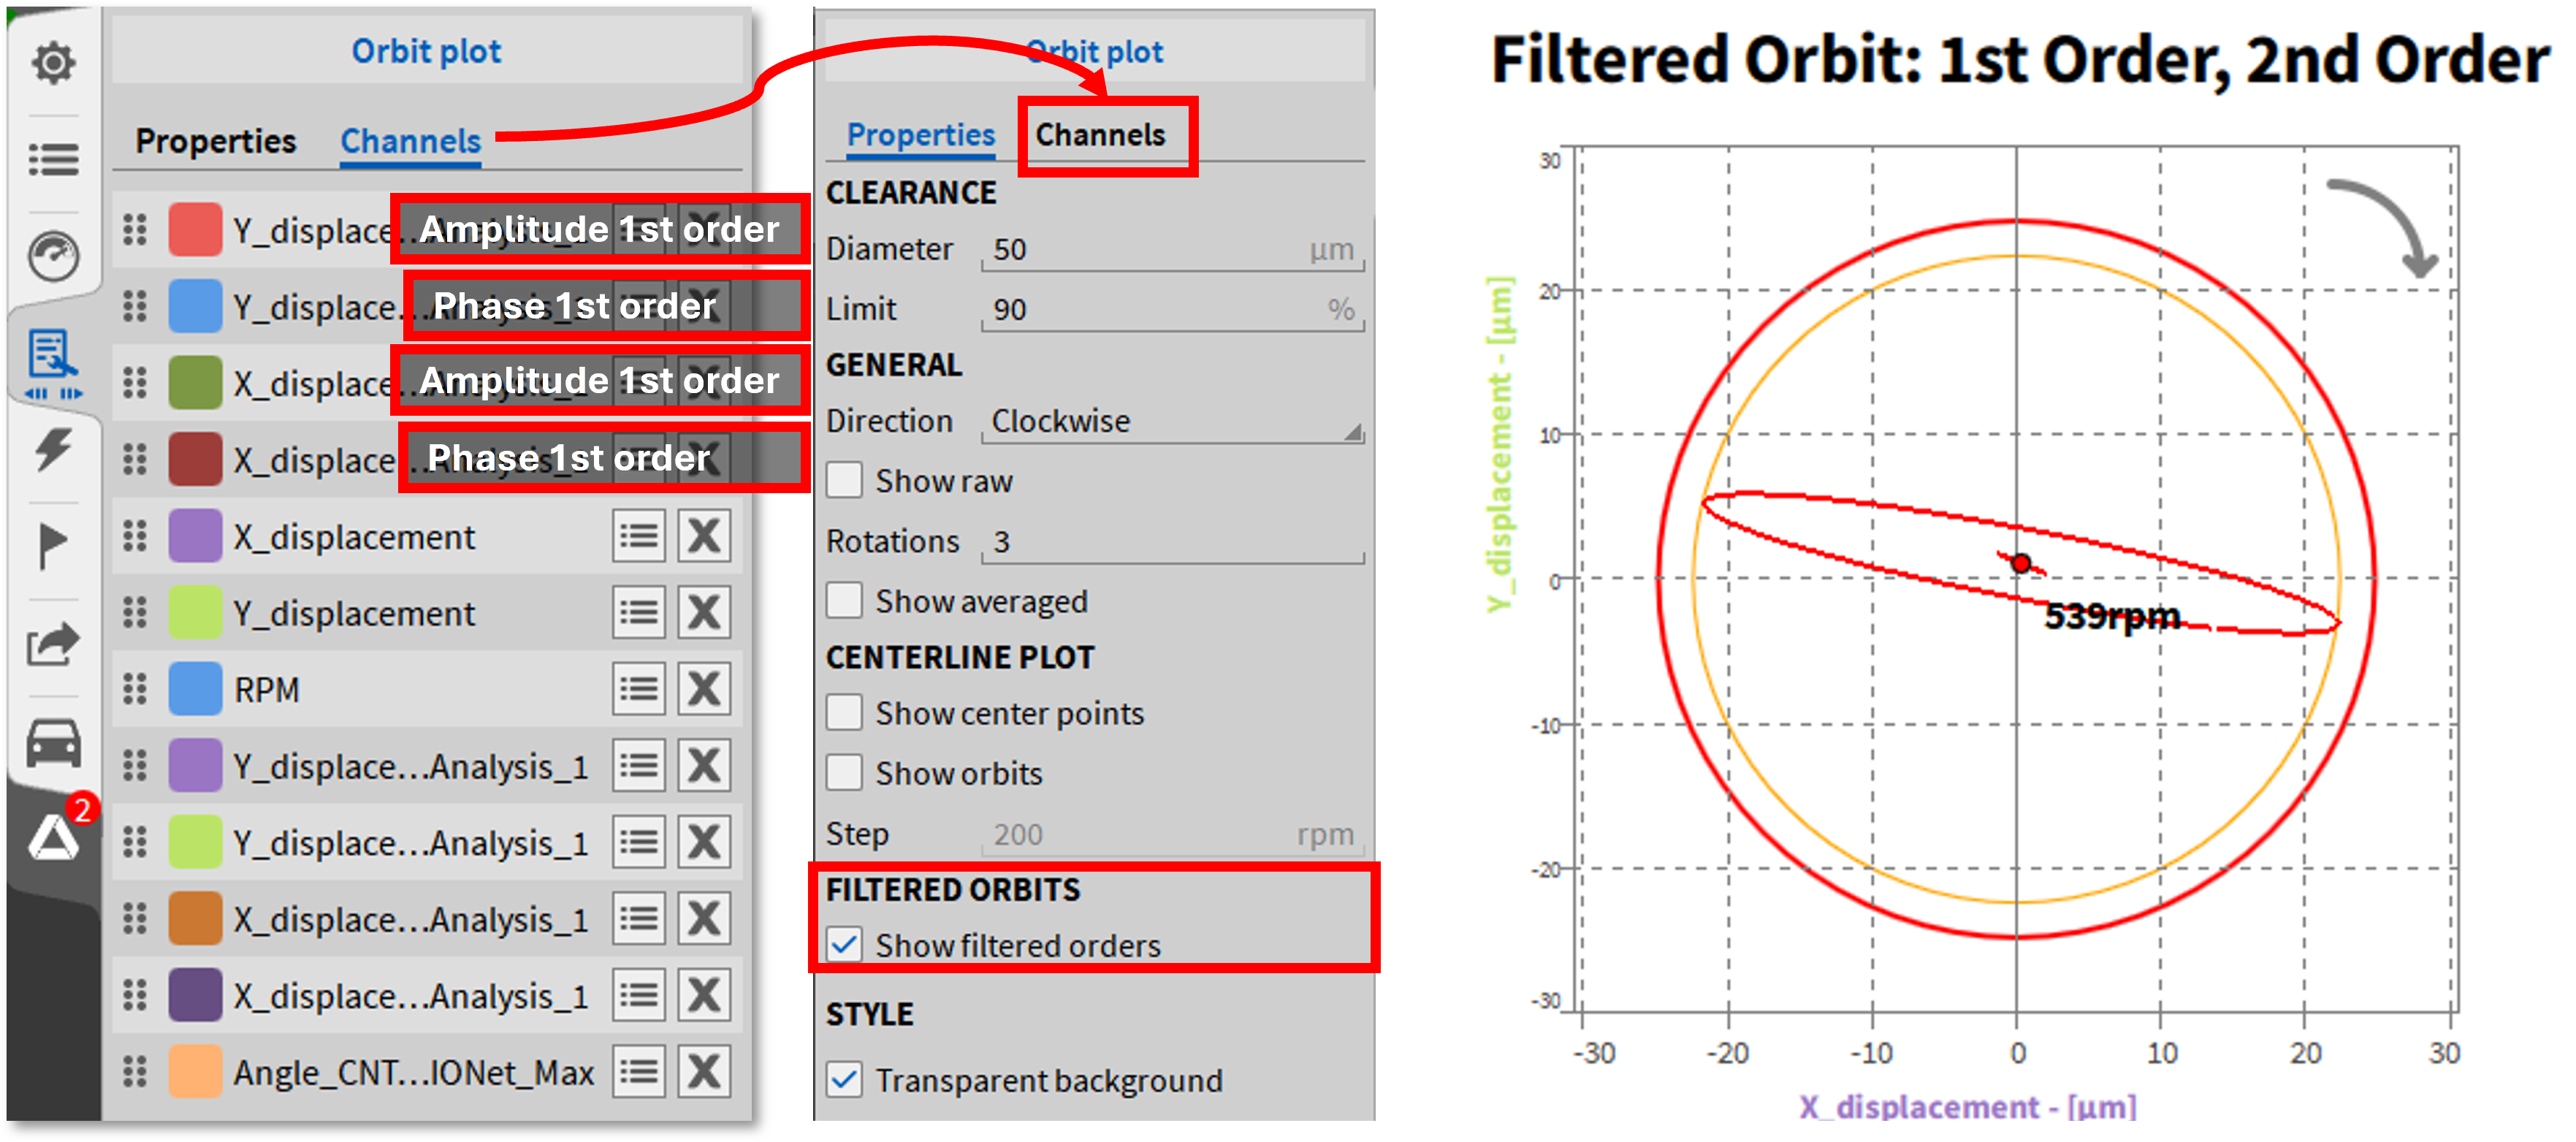2576x1142 pixels.
Task: Click the RPM channel blue color swatch
Action: point(195,689)
